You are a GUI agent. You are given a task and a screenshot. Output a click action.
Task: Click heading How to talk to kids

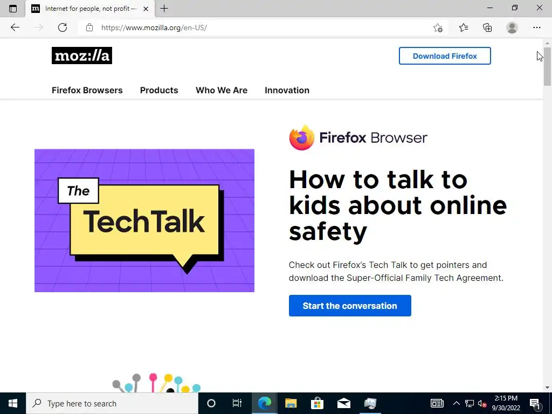point(397,205)
